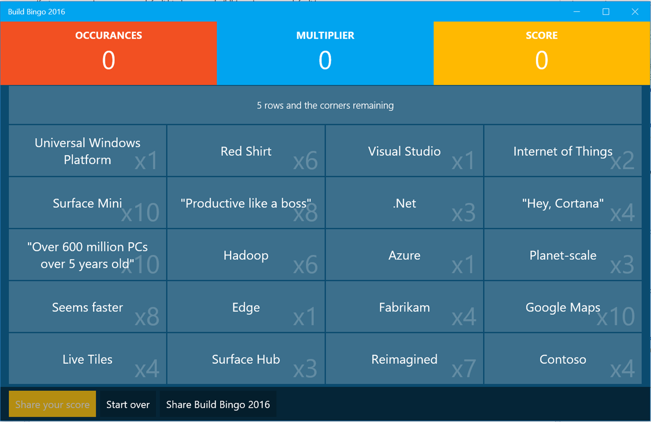Minimize the Build Bingo window
Screen dimensions: 651x422
click(577, 11)
